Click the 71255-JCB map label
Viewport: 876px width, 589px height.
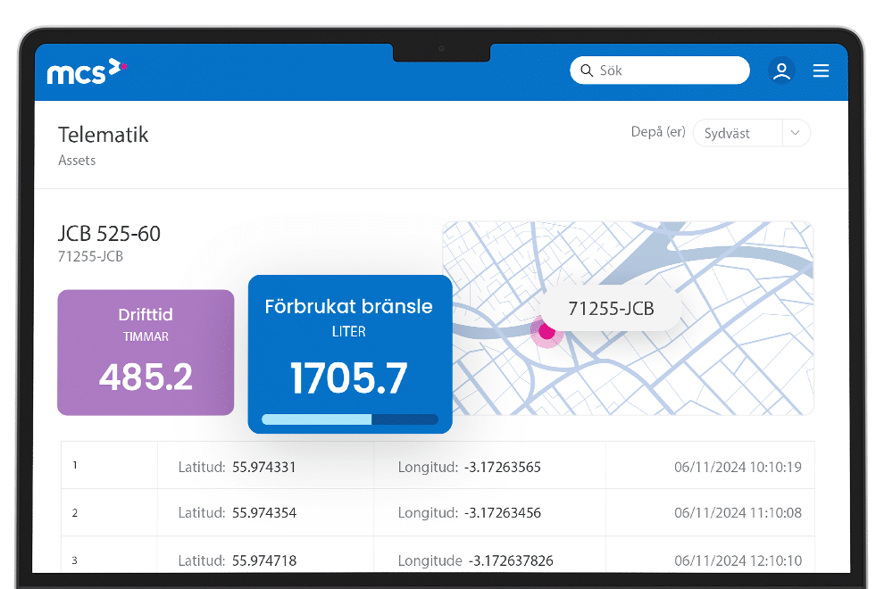click(x=611, y=308)
